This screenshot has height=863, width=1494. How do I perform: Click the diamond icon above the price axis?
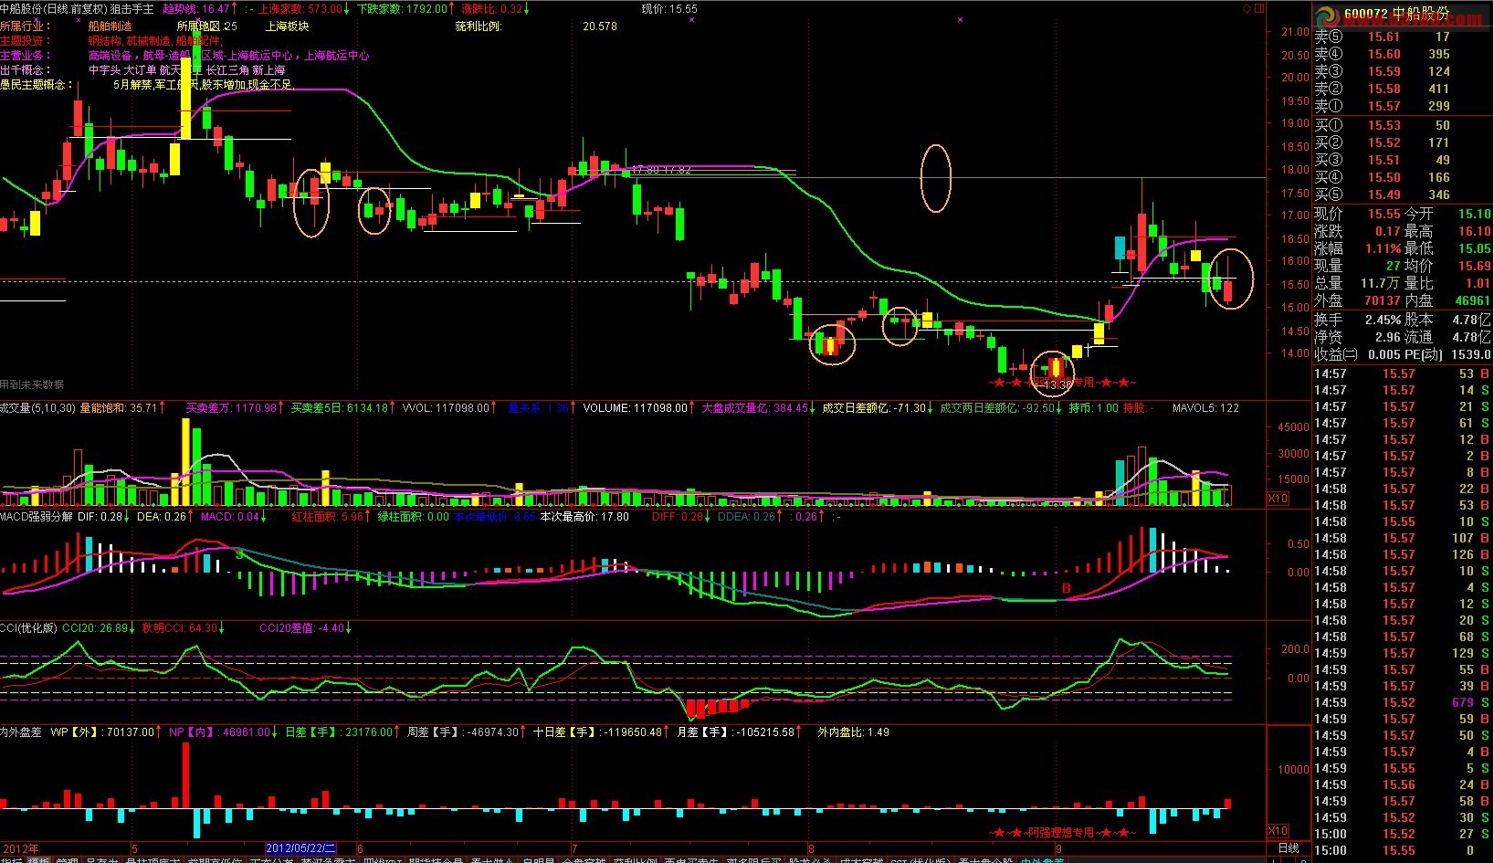(x=1247, y=8)
